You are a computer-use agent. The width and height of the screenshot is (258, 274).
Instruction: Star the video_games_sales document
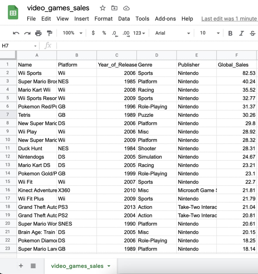[x=103, y=8]
